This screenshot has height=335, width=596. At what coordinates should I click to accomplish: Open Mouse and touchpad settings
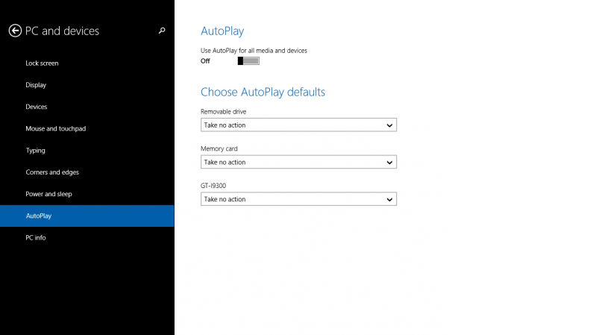(56, 128)
